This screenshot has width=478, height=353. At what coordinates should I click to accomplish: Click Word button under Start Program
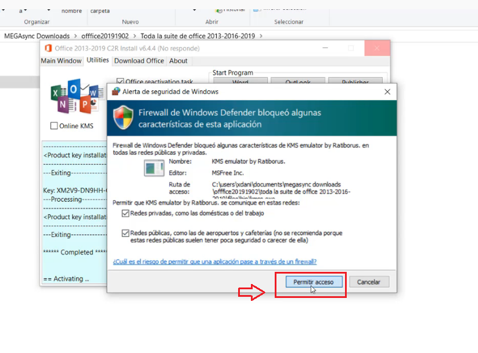pos(240,81)
